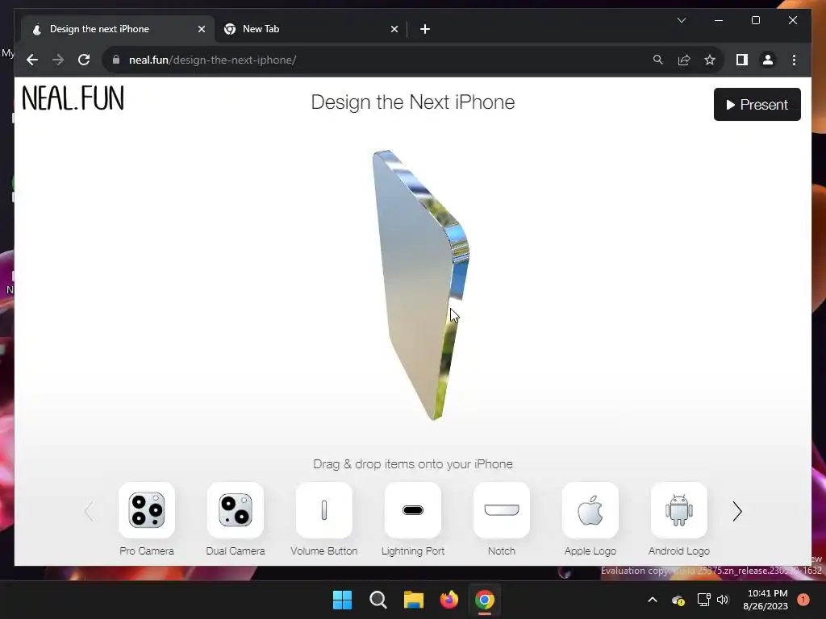The height and width of the screenshot is (619, 826).
Task: Go back to the previous page
Action: click(x=32, y=60)
